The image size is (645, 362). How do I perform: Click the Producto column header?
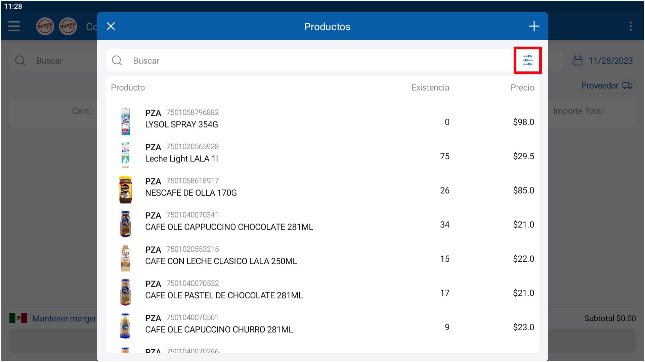click(x=128, y=87)
